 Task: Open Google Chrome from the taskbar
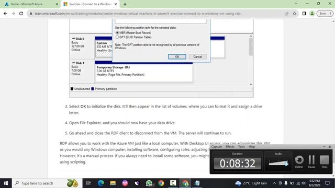pyautogui.click(x=161, y=183)
